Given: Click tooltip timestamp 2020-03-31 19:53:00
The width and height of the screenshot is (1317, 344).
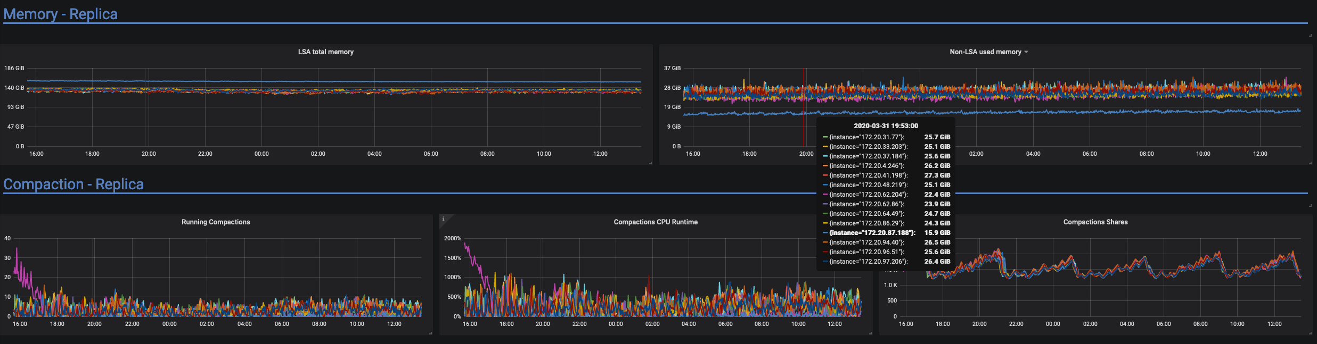Looking at the screenshot, I should point(886,126).
